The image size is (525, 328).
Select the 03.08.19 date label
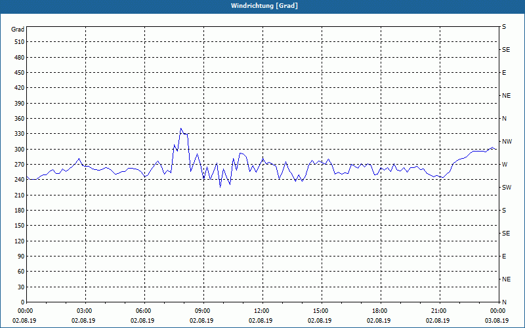(x=497, y=321)
